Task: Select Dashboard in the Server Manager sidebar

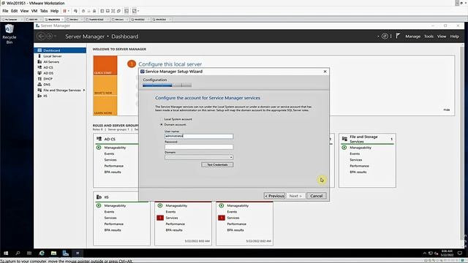Action: (60, 50)
